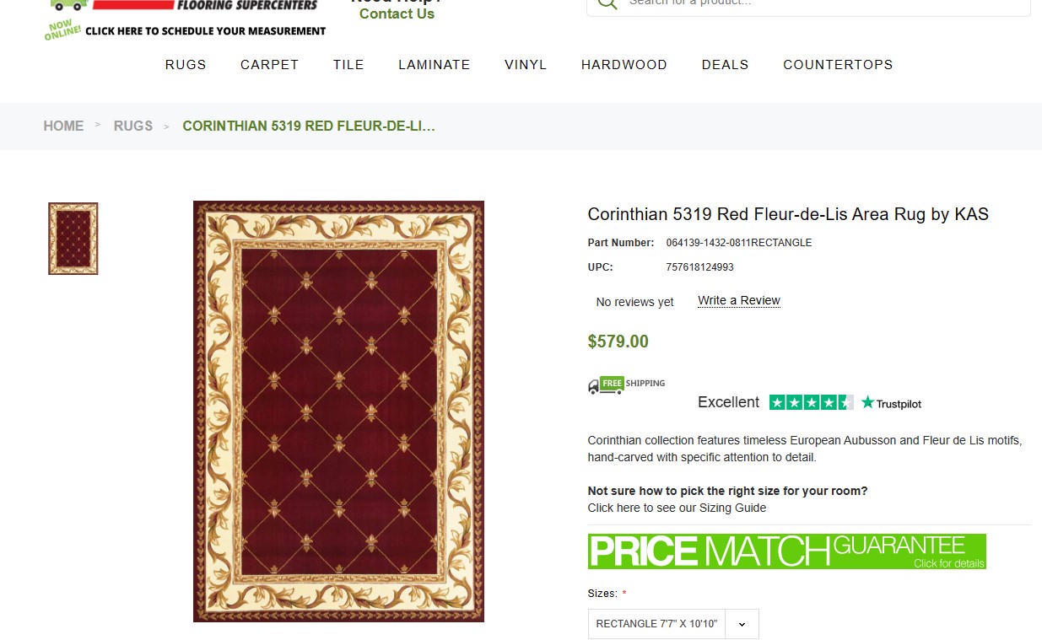This screenshot has height=640, width=1042.
Task: Open the Carpet menu
Action: point(269,65)
